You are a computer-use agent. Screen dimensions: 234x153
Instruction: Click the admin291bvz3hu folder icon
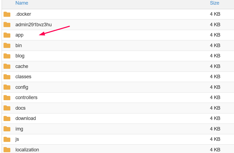tap(7, 25)
